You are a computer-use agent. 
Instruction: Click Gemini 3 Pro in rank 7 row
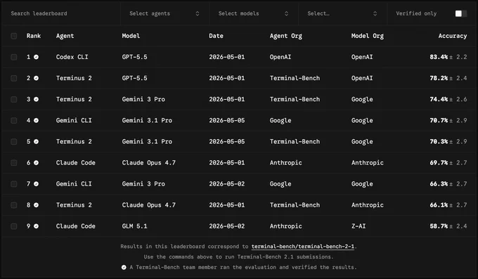click(x=143, y=184)
